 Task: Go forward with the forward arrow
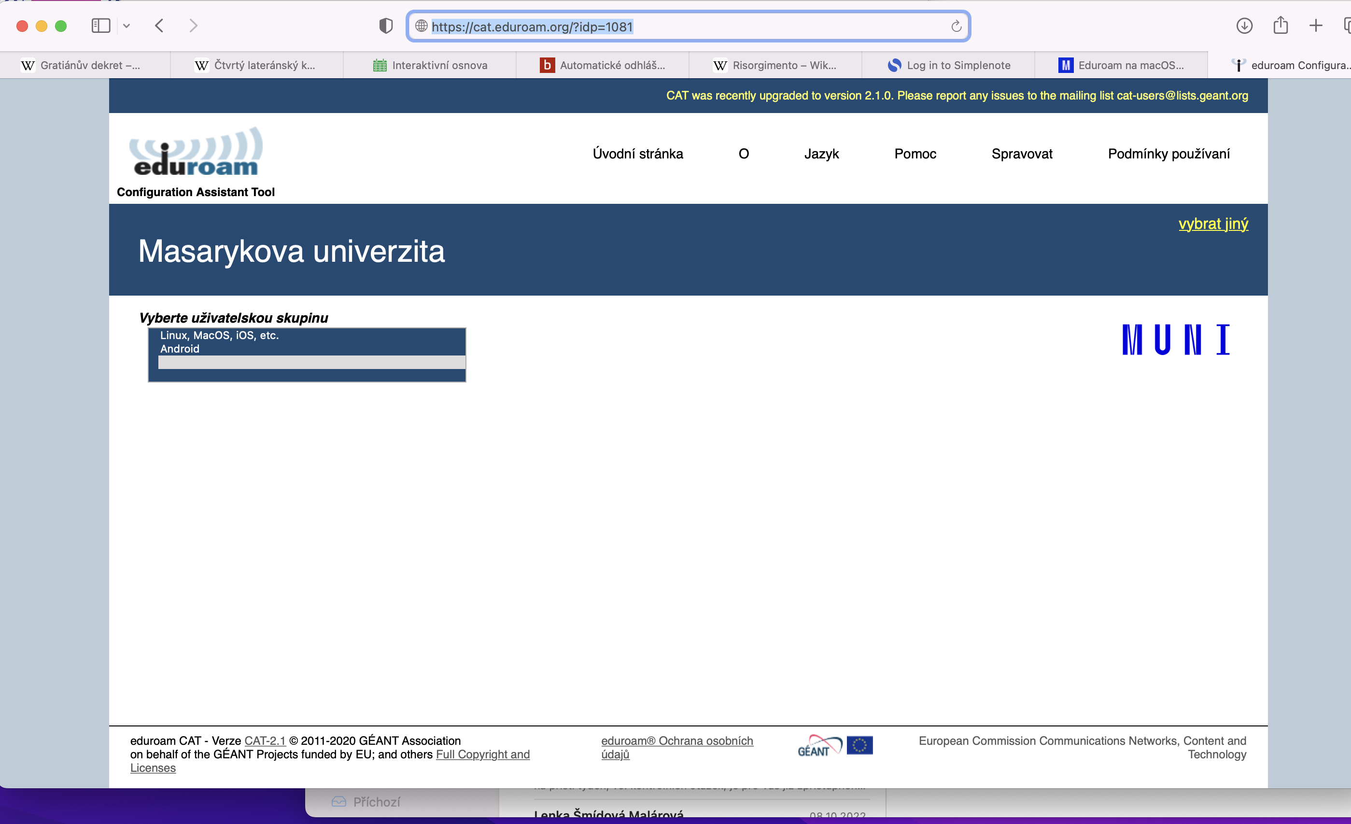[x=193, y=26]
